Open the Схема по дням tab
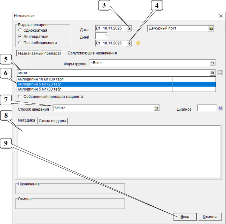The height and width of the screenshot is (224, 226). click(52, 121)
